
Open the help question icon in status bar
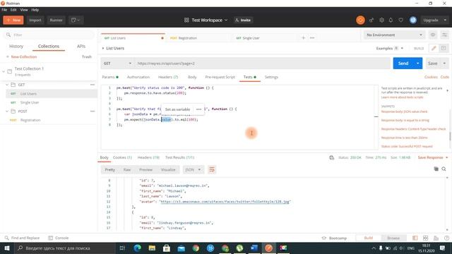coord(446,238)
